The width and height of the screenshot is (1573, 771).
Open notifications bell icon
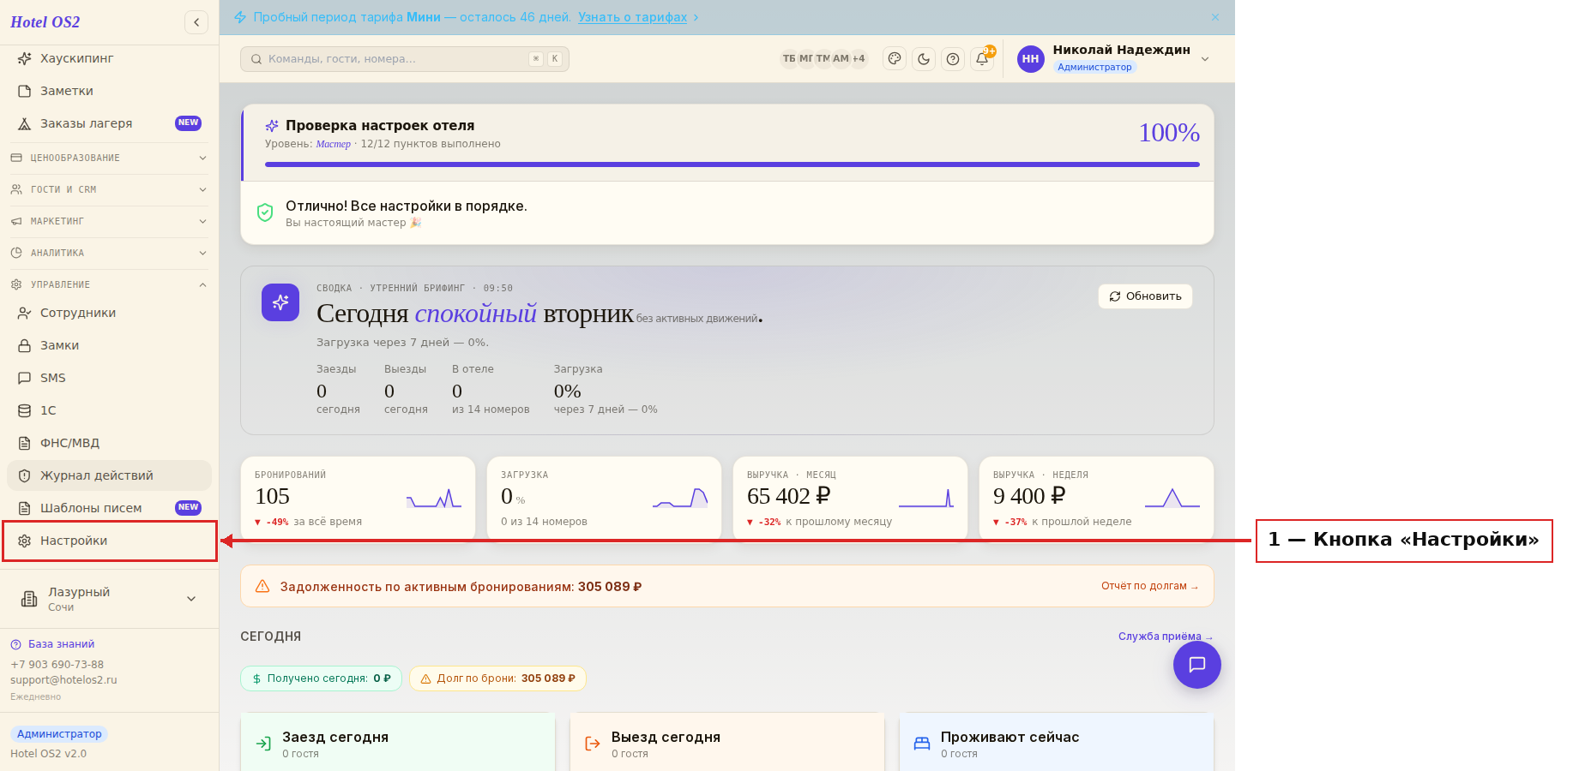pyautogui.click(x=982, y=59)
